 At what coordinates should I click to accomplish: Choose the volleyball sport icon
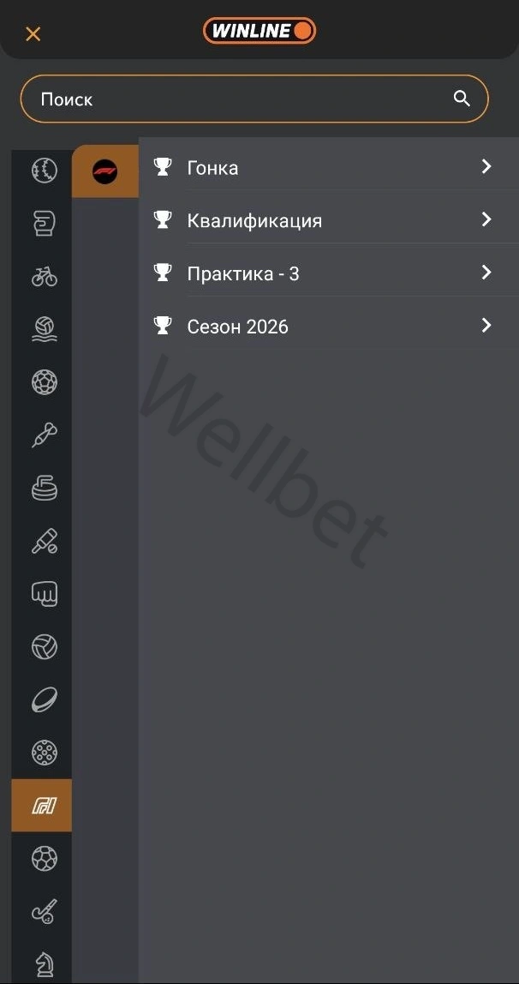point(45,646)
